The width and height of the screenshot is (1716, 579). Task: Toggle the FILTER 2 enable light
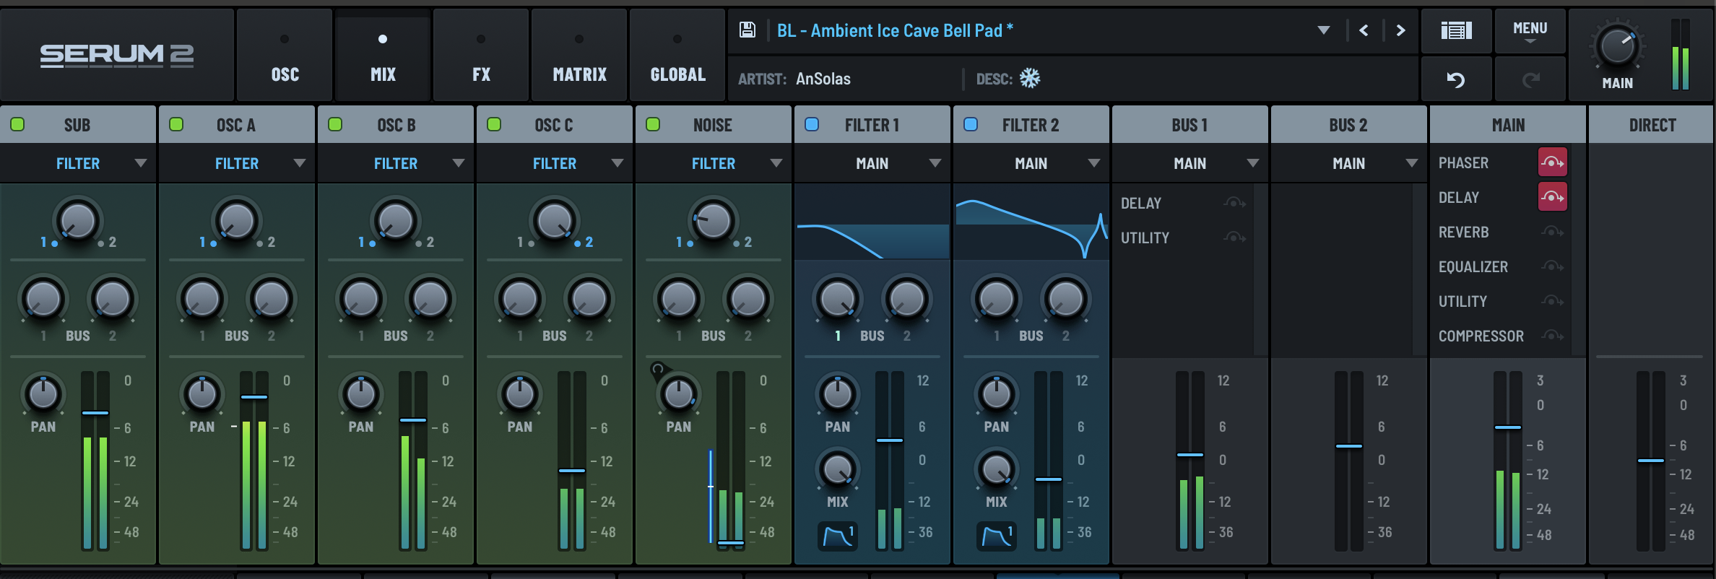point(971,124)
